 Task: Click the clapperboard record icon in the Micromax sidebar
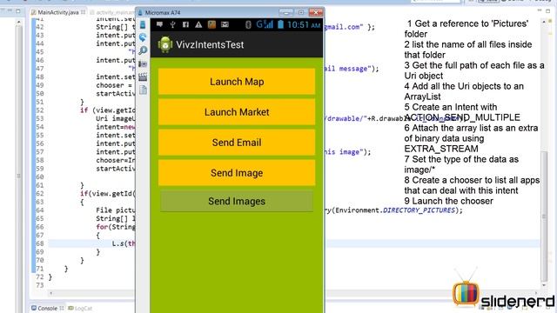(x=143, y=77)
